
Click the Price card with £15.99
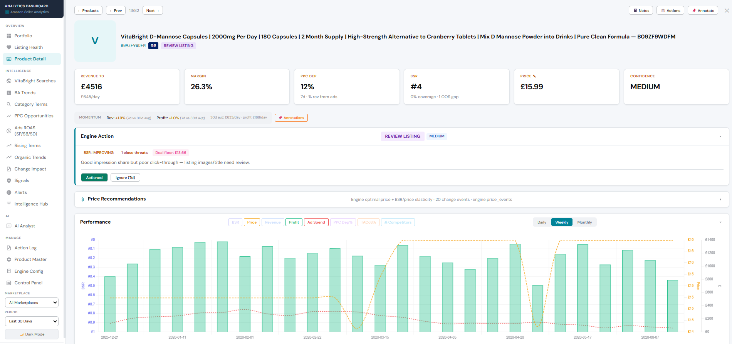click(x=567, y=87)
